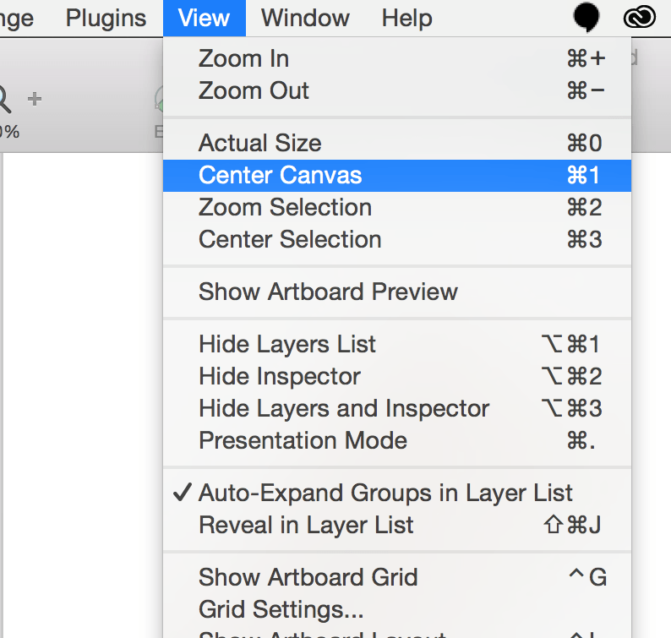Image resolution: width=671 pixels, height=638 pixels.
Task: Click the magnifier zoom tool icon
Action: click(x=4, y=101)
